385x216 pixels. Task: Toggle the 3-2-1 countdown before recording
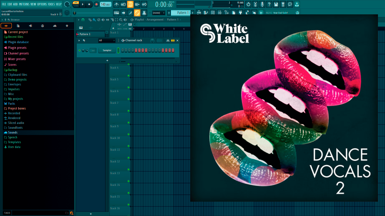point(130,4)
